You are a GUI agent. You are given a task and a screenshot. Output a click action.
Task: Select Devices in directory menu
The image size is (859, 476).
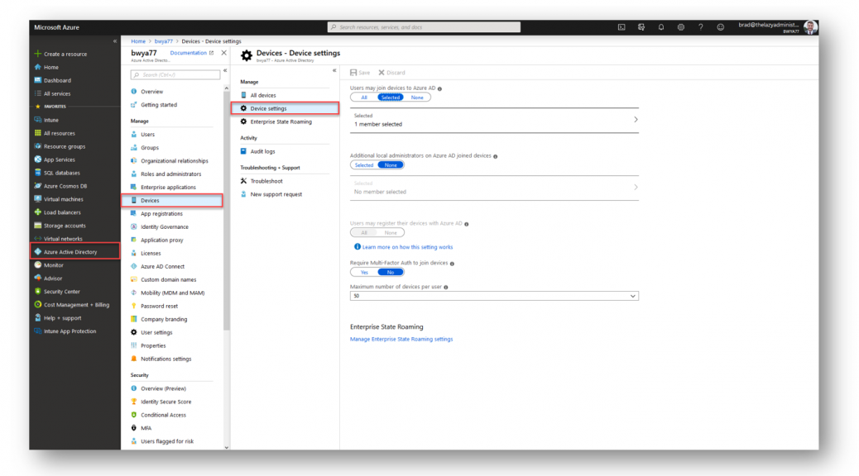click(172, 201)
